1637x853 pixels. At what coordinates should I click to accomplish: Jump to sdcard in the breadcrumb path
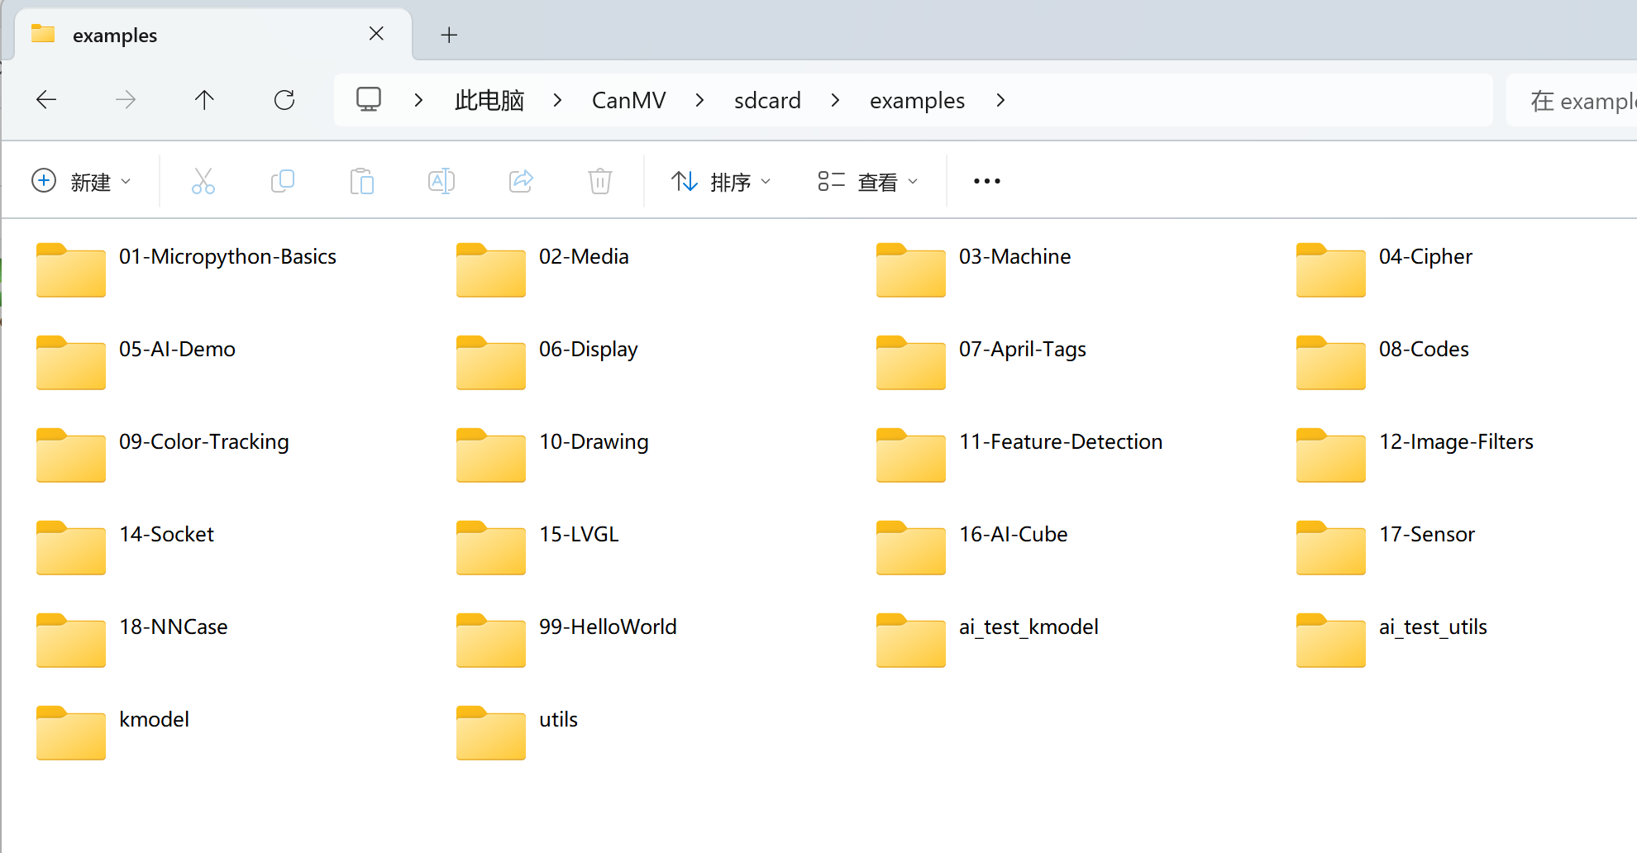tap(766, 100)
